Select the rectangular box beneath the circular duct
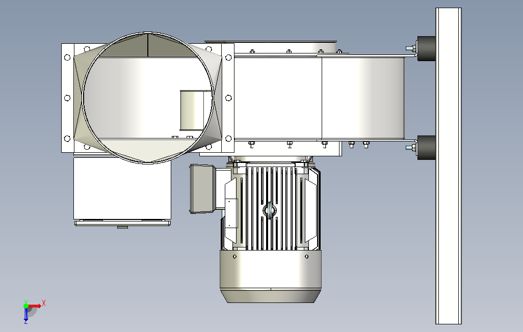Viewport: 523px width, 332px height. point(122,189)
